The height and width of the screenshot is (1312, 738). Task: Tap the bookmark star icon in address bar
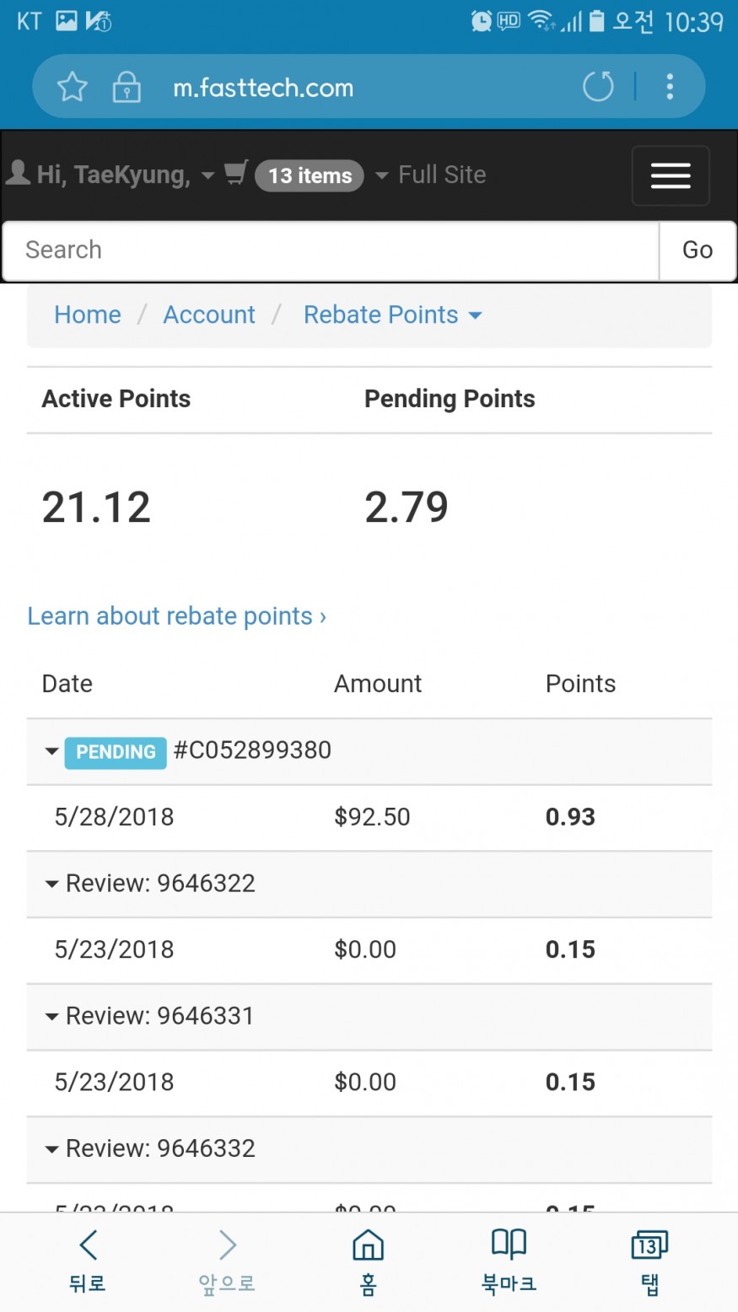click(x=73, y=87)
